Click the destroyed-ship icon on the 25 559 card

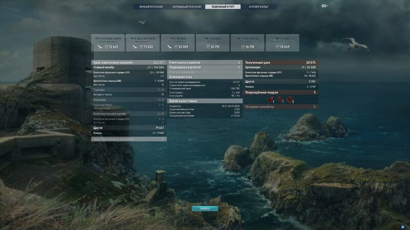(170, 47)
